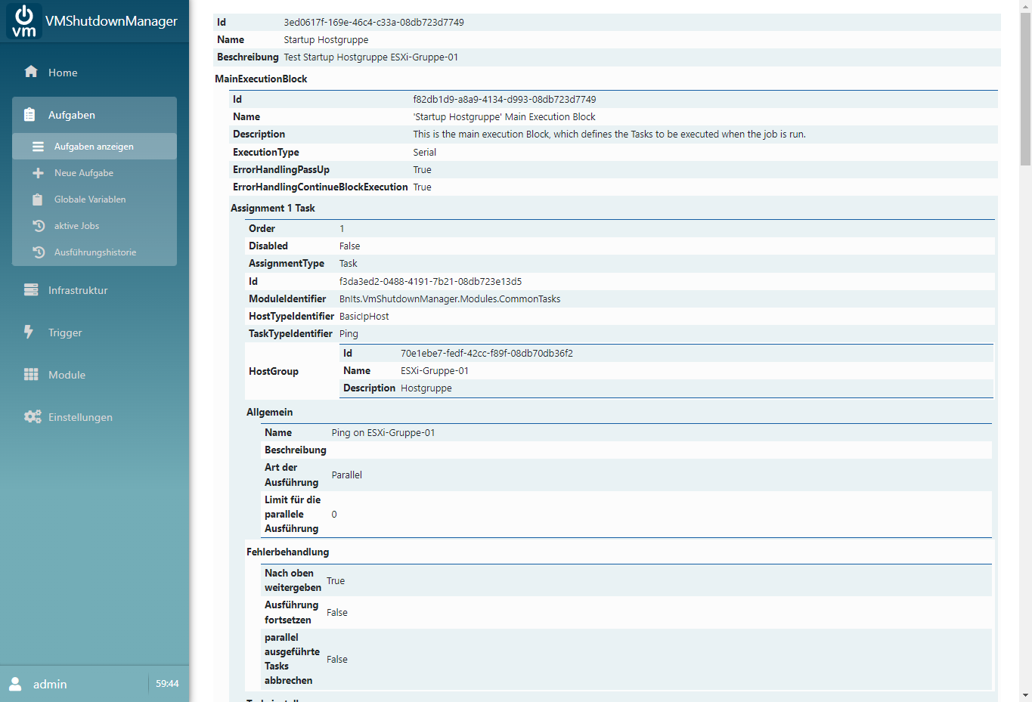
Task: Click the name value Startup Hostgruppe
Action: pos(326,40)
